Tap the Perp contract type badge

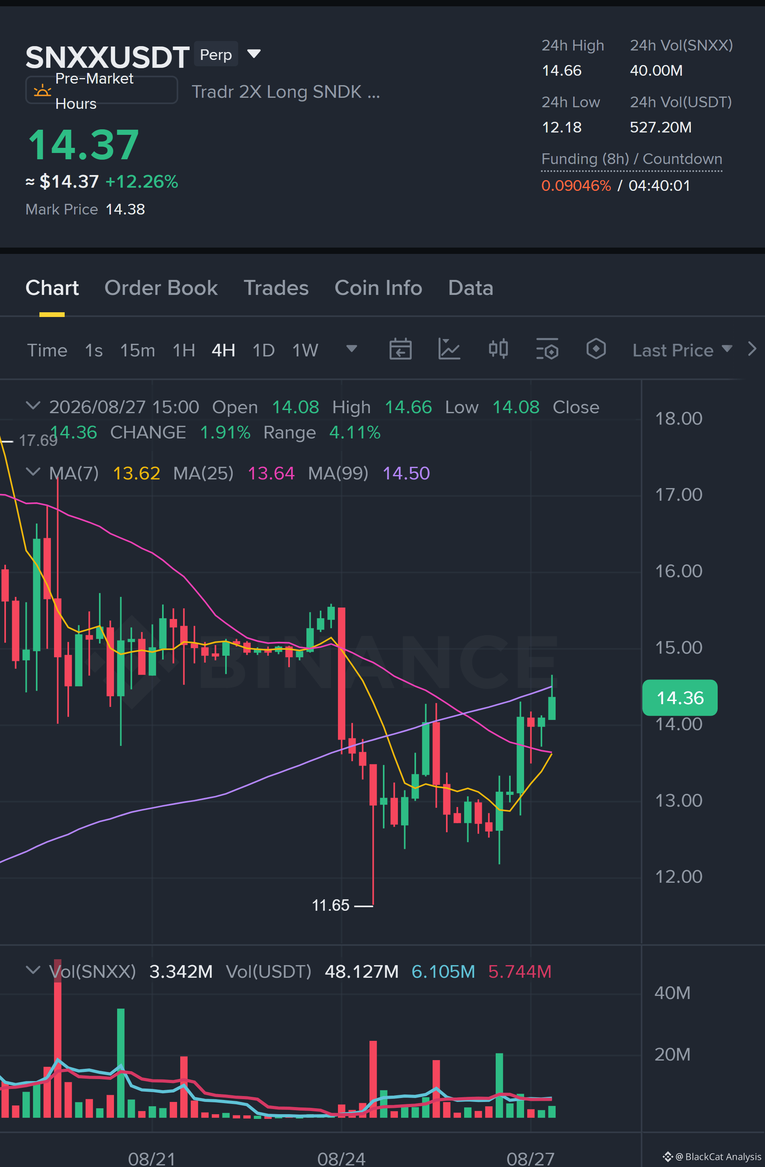pos(216,54)
